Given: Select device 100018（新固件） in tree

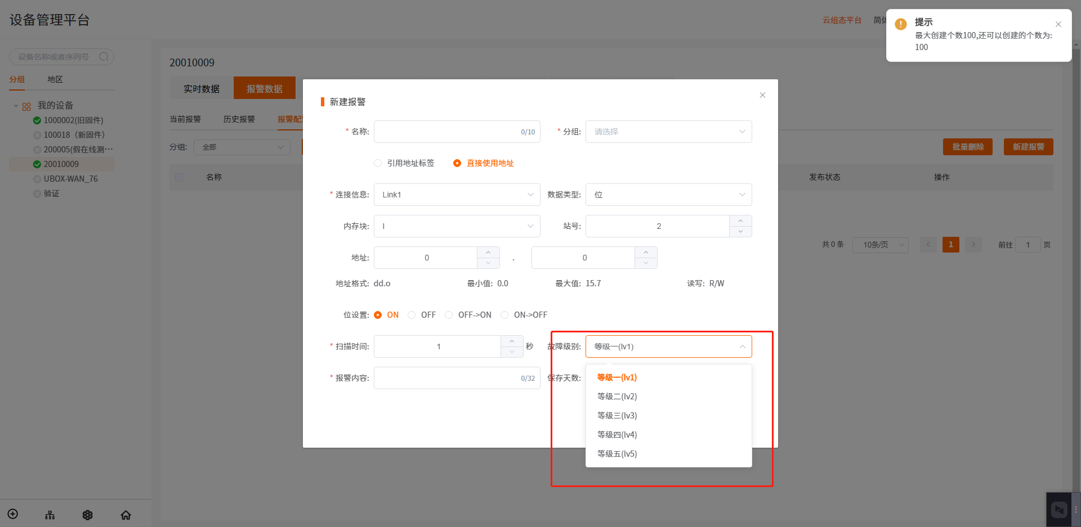Looking at the screenshot, I should [x=74, y=135].
